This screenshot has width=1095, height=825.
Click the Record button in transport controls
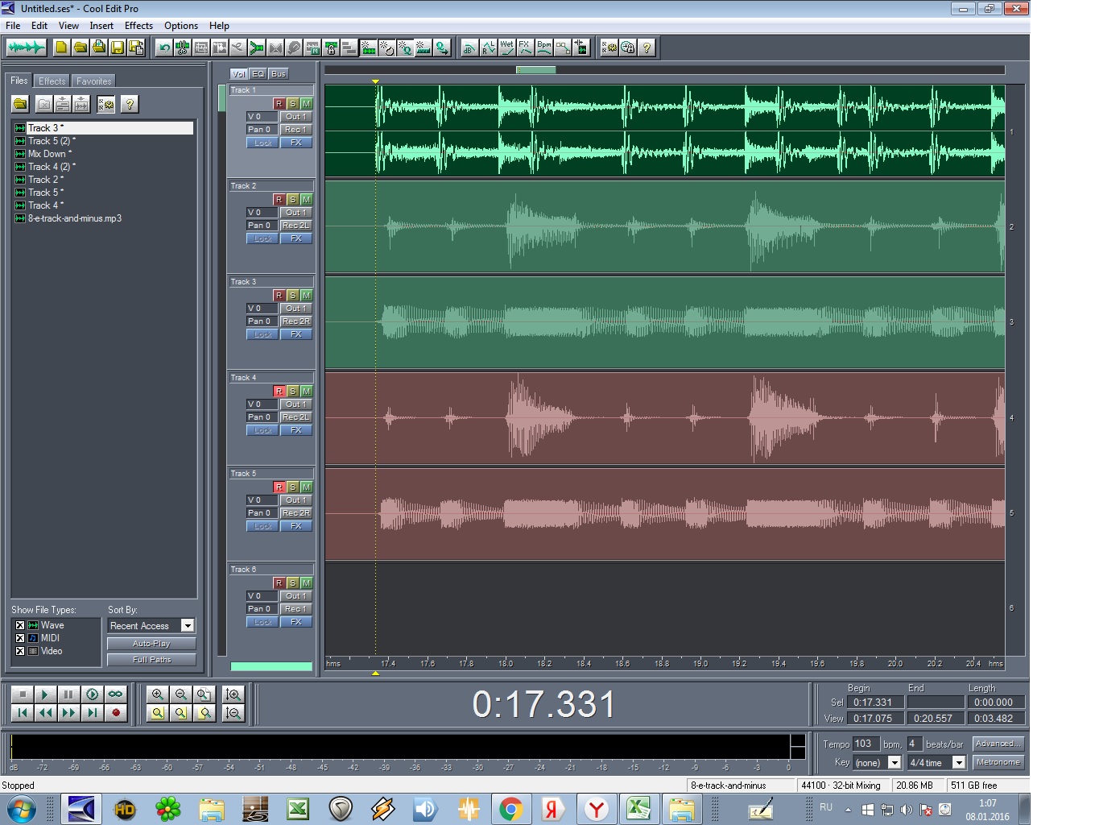(x=116, y=712)
